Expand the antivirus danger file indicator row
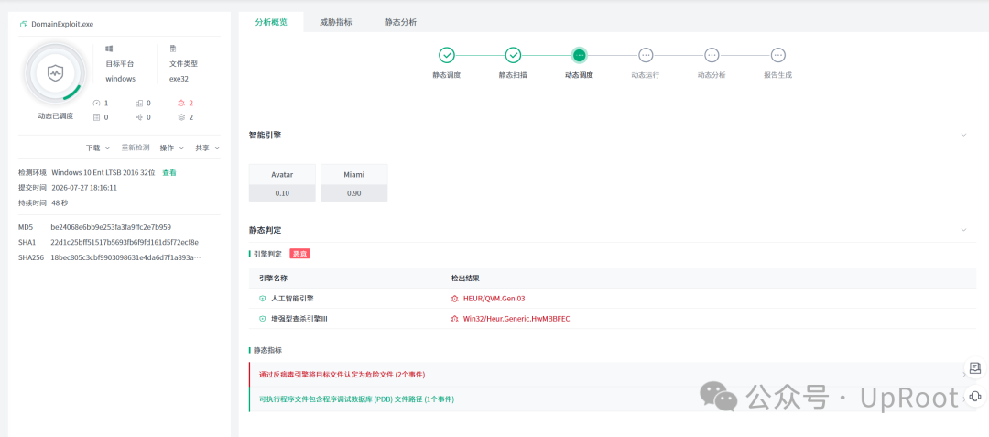989x437 pixels. (613, 375)
